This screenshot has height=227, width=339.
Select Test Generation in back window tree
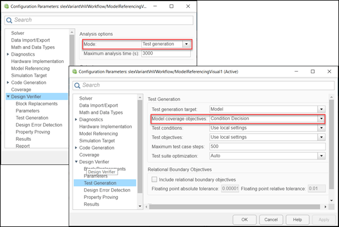click(32, 118)
